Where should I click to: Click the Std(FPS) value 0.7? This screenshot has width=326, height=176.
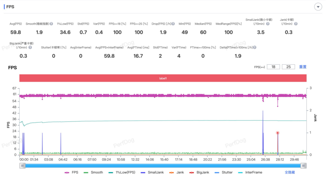[83, 32]
